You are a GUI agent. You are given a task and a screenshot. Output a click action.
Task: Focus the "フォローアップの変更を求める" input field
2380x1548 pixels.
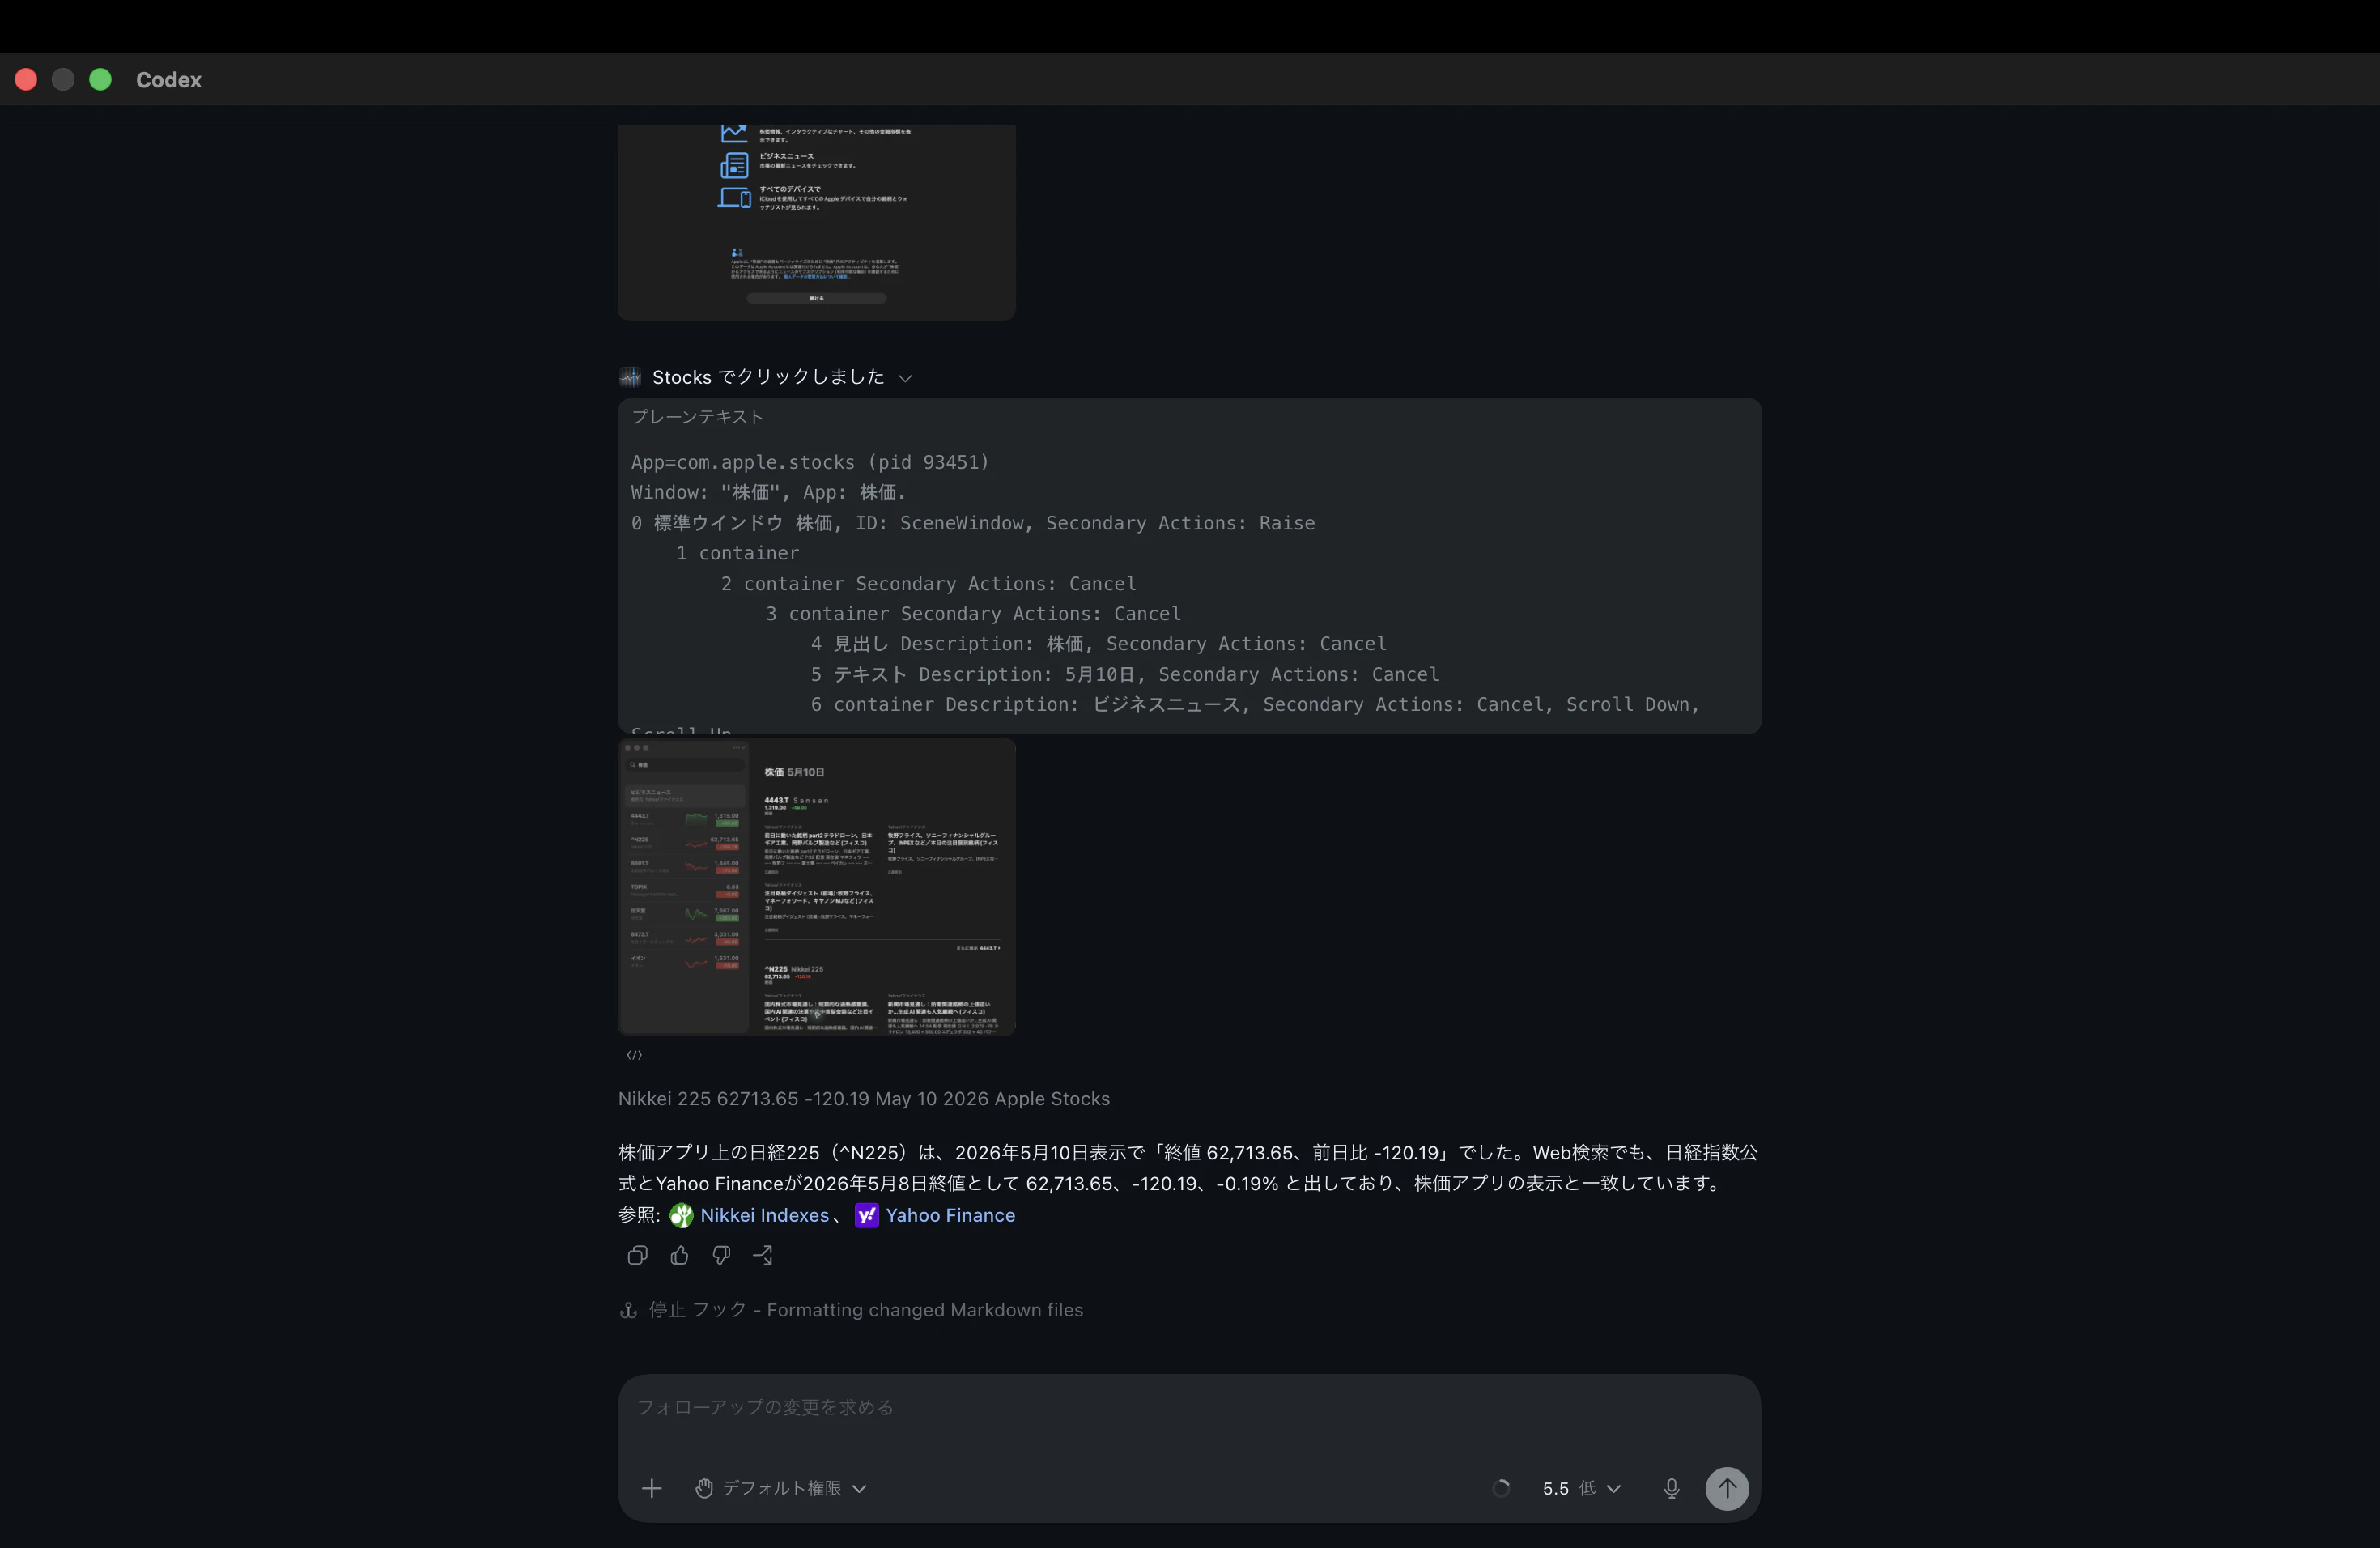(1189, 1407)
